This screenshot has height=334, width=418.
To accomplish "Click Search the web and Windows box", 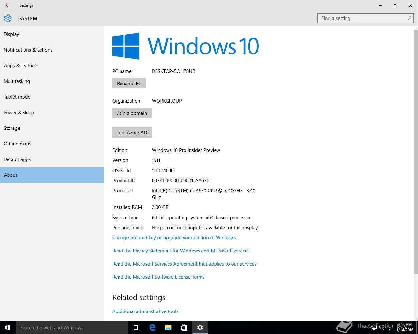I will 72,327.
